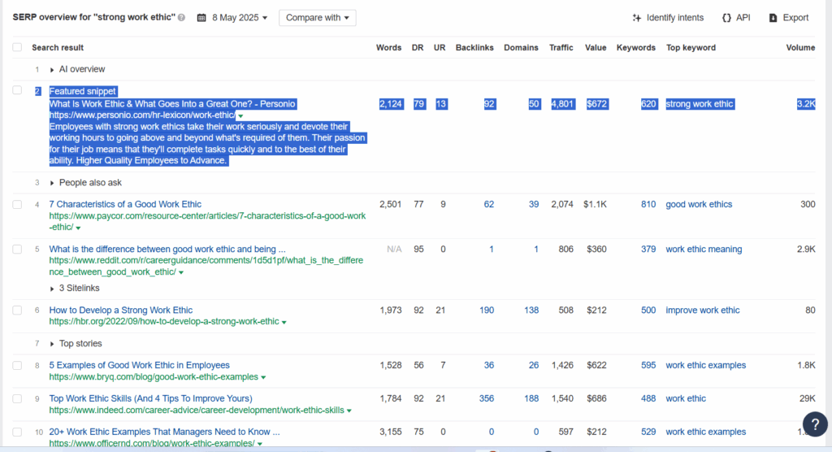Click backlinks count 62 in Paycor row
Screen dimensions: 832x452
[488, 204]
